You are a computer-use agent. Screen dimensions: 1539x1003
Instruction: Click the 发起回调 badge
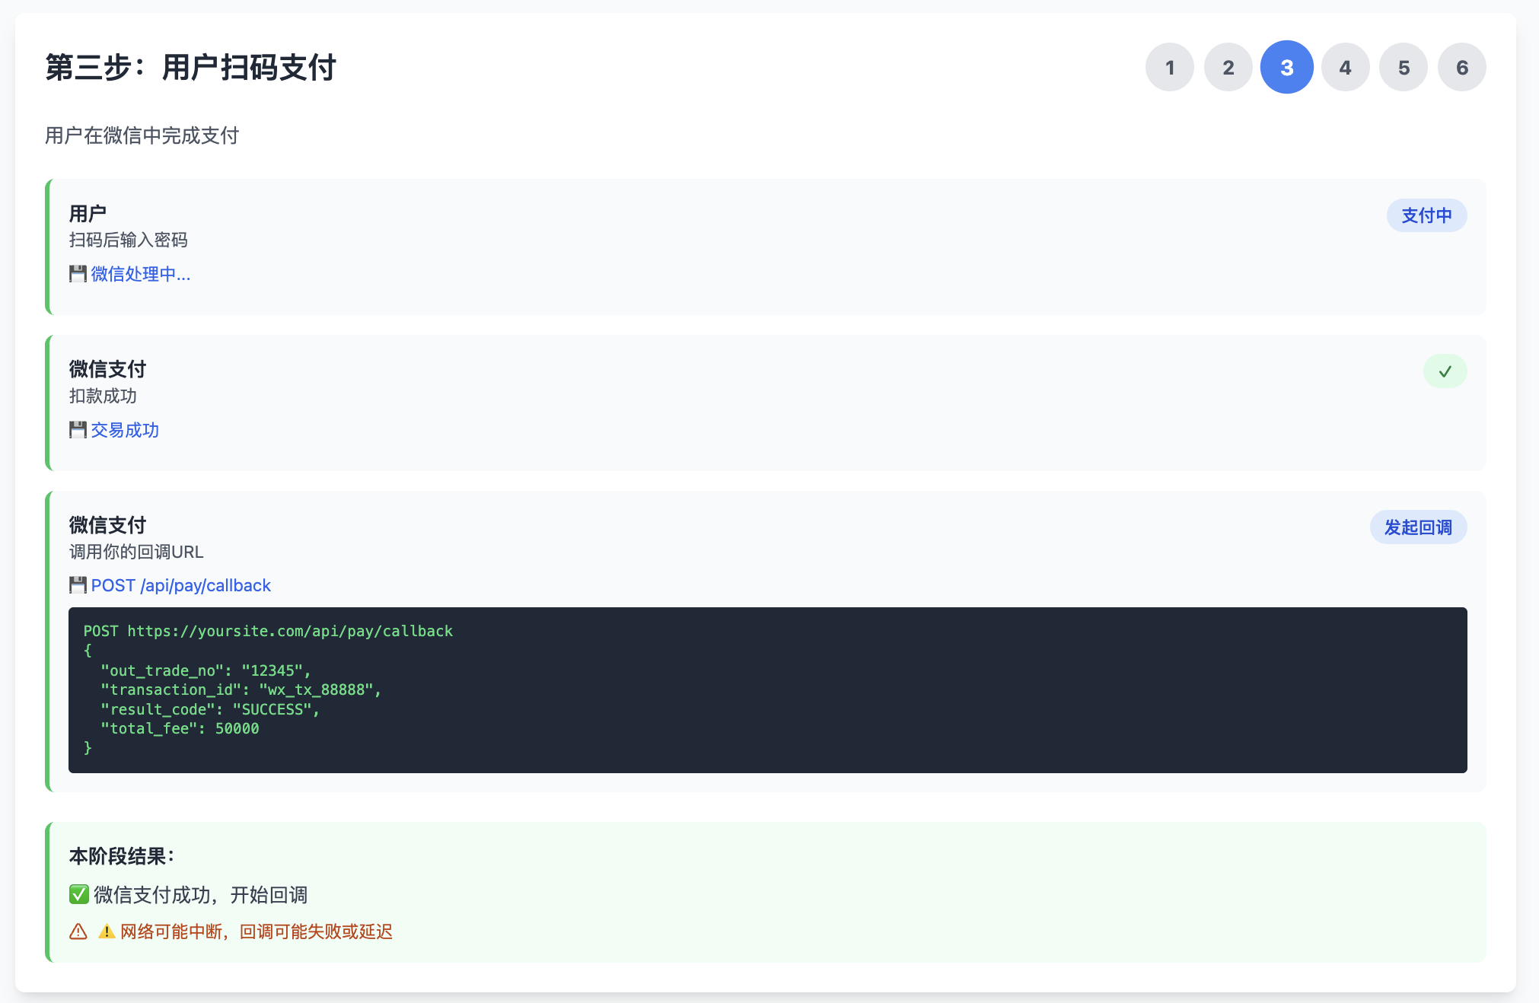[x=1418, y=527]
